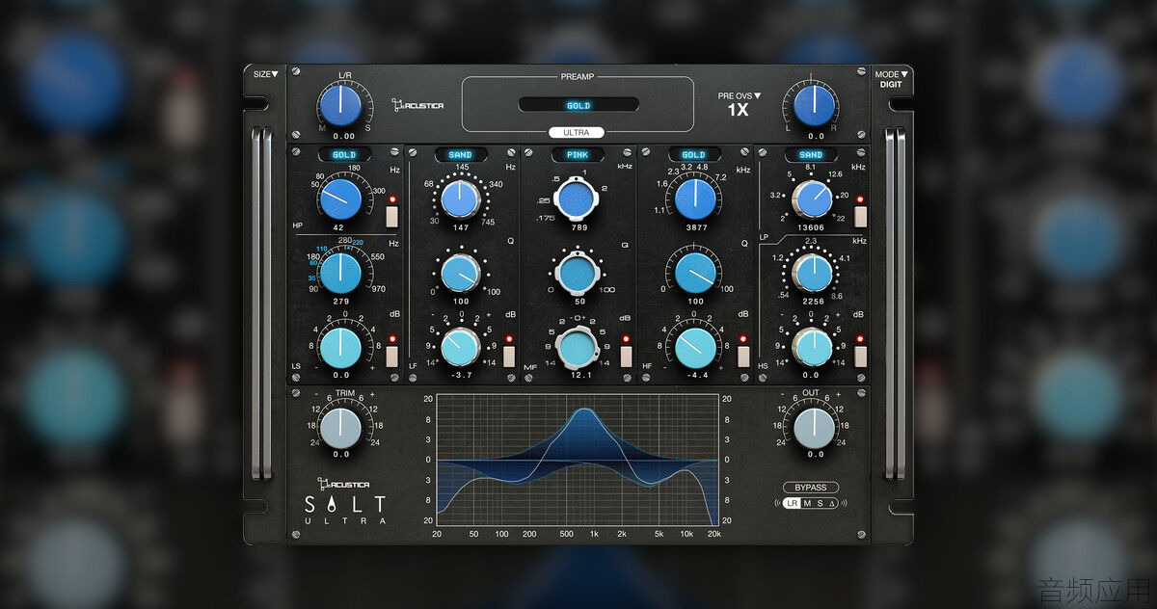The width and height of the screenshot is (1157, 609).
Task: Click the 0.0 value under OUT knob
Action: [815, 454]
